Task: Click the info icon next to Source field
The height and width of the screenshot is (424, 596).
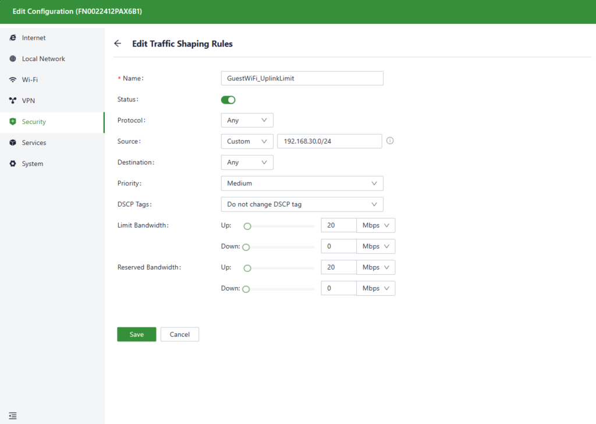Action: coord(390,141)
